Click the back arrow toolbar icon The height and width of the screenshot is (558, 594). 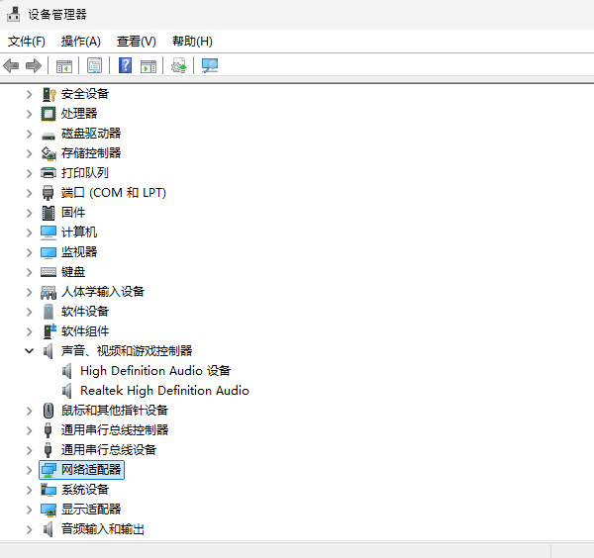pyautogui.click(x=11, y=66)
